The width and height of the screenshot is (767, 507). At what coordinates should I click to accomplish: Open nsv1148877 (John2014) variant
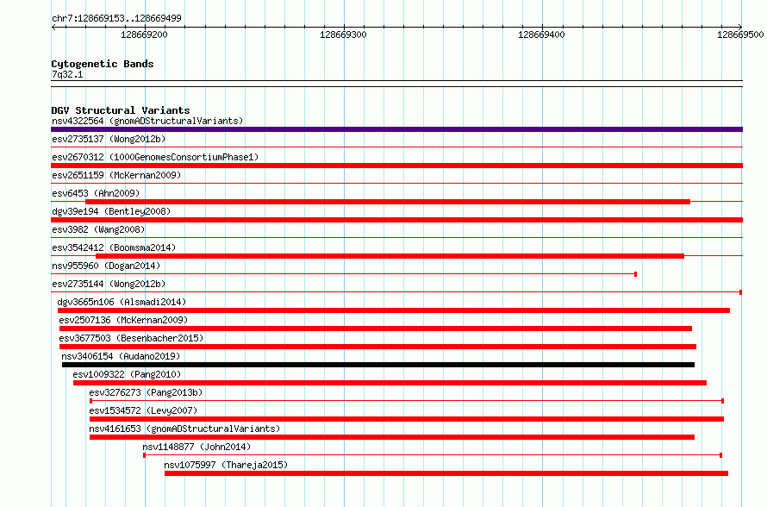pyautogui.click(x=196, y=447)
